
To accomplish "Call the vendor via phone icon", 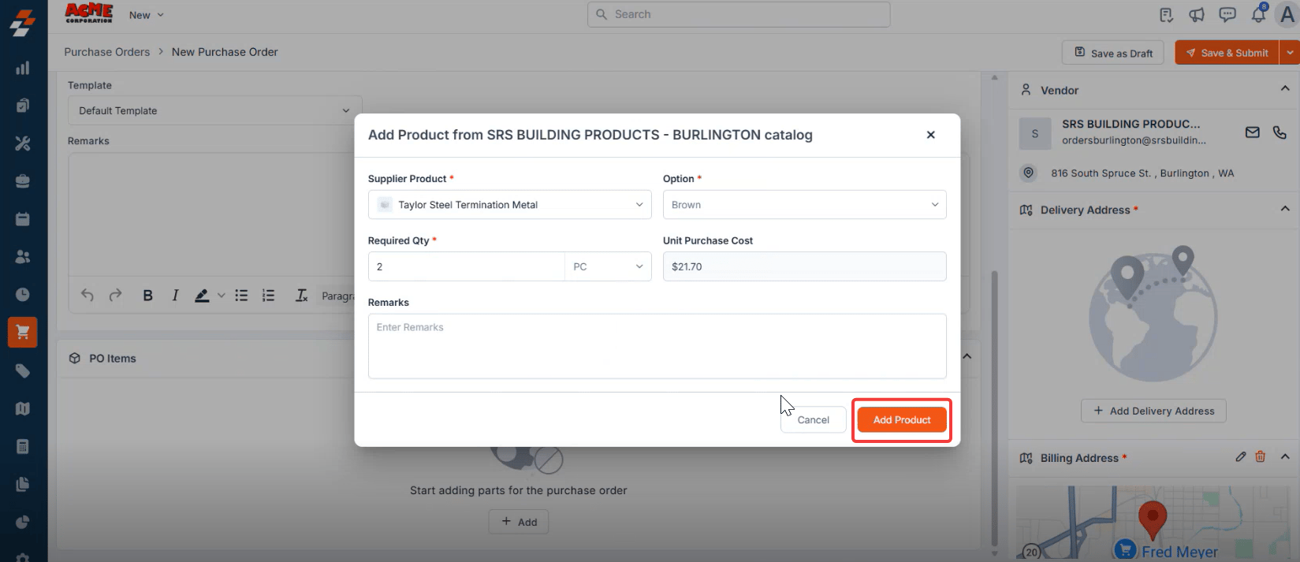I will tap(1280, 132).
